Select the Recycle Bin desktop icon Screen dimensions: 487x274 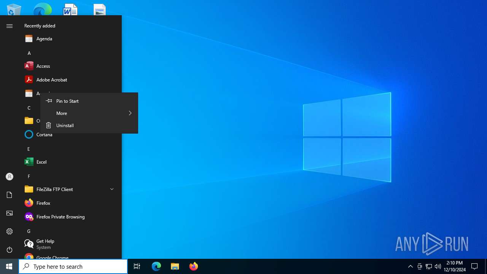point(14,10)
